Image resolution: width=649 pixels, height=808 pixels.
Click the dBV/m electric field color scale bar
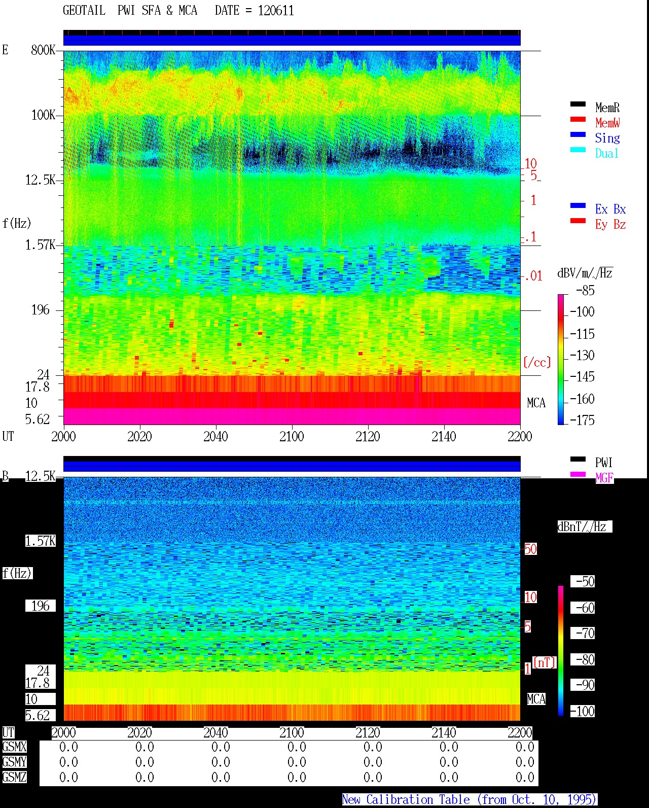561,359
